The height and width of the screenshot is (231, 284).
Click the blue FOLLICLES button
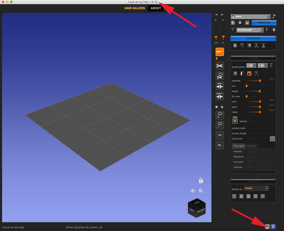tap(253, 38)
